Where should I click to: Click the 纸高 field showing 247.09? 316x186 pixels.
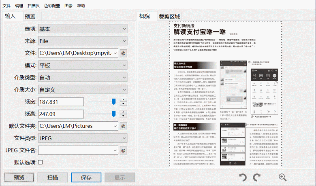point(61,114)
